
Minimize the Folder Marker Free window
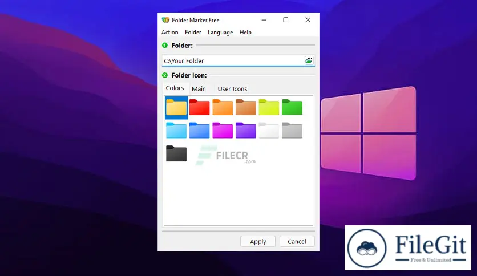point(264,20)
